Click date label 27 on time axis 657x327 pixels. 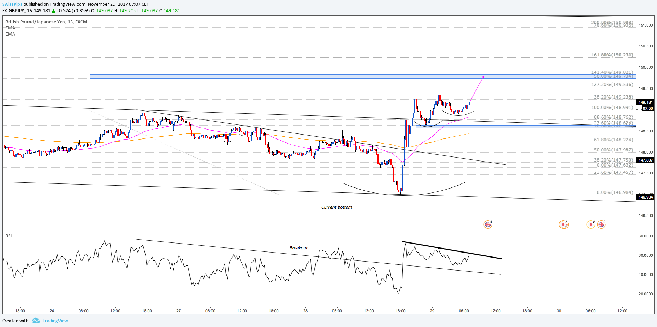179,311
